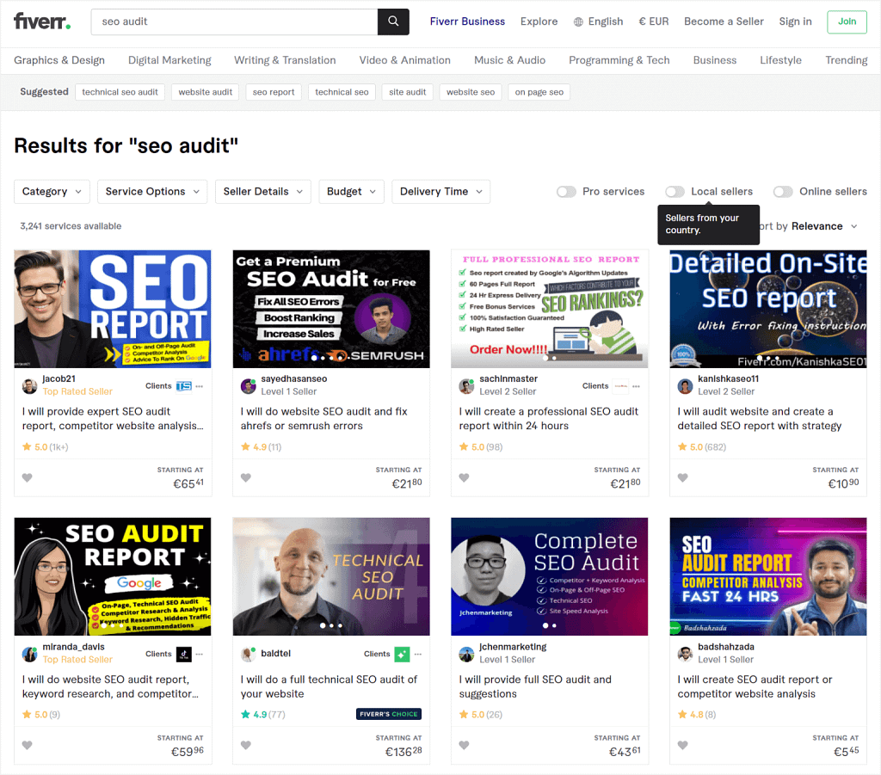The height and width of the screenshot is (775, 881).
Task: Open sayedhasanseo profile avatar
Action: tap(248, 386)
